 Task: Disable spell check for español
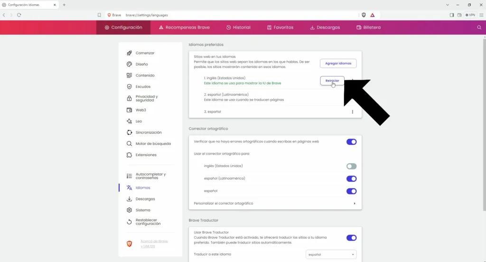coord(352,191)
